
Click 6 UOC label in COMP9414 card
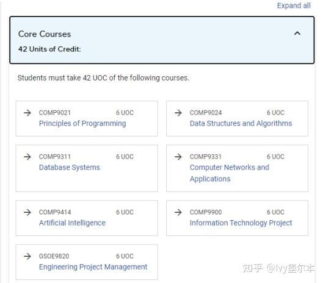pyautogui.click(x=125, y=212)
